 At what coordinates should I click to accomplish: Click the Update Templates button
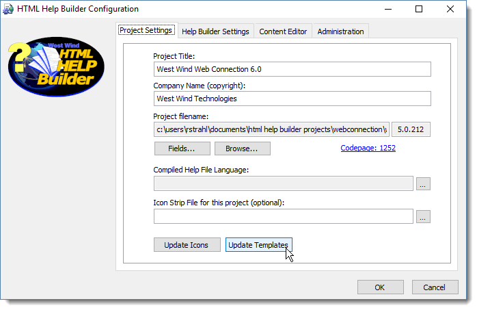258,245
